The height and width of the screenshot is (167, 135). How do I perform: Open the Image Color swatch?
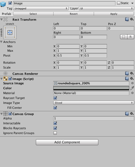pos(91,88)
